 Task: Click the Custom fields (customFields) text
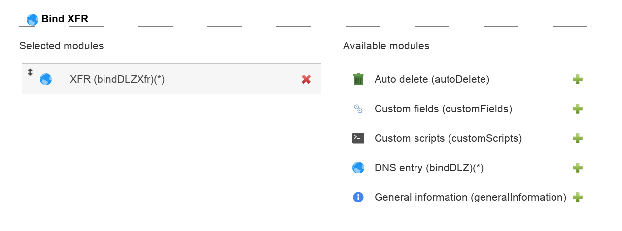[x=443, y=109]
